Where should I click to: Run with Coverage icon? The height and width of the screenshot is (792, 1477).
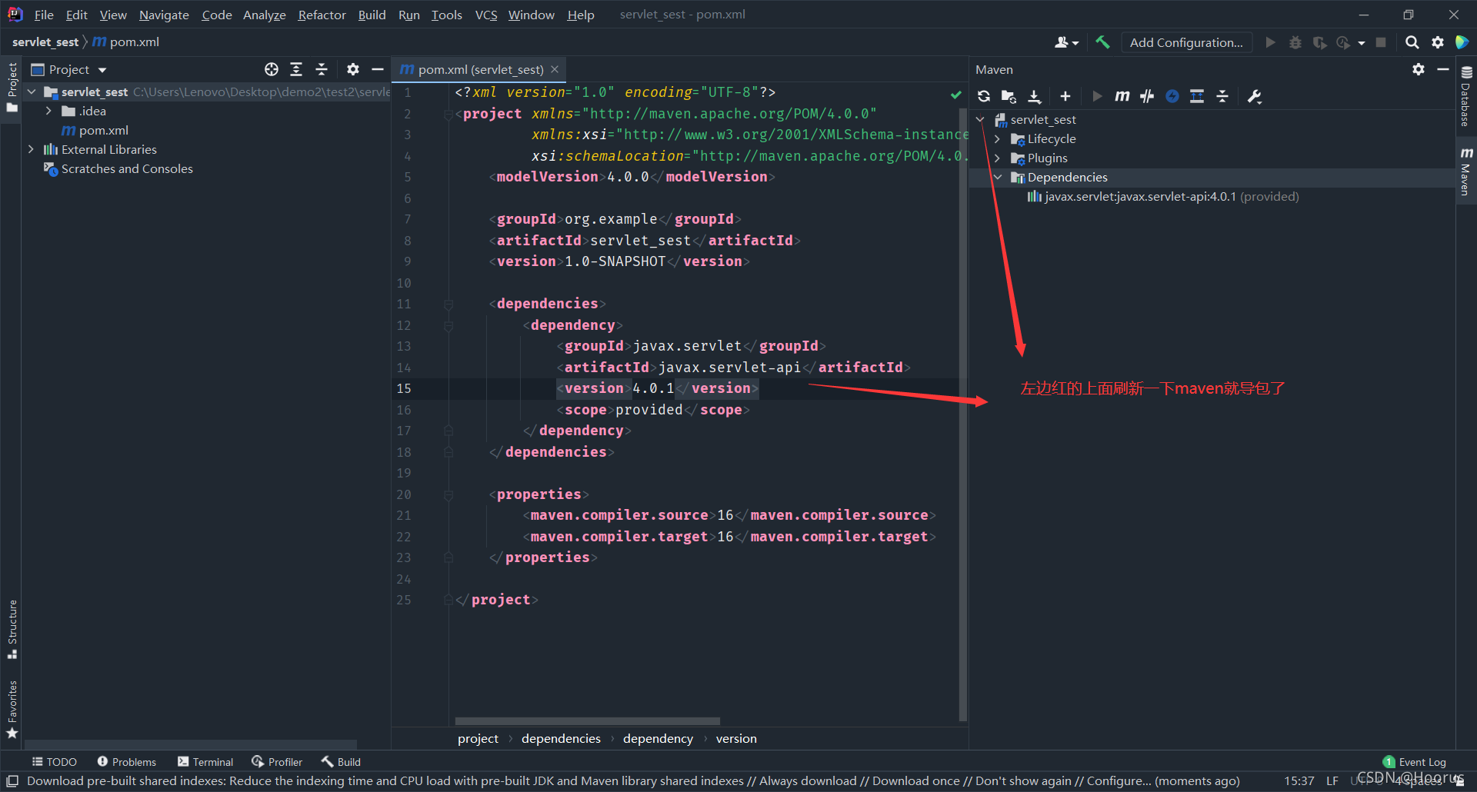click(1320, 42)
